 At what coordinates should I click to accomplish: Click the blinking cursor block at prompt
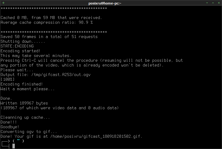click(14, 146)
